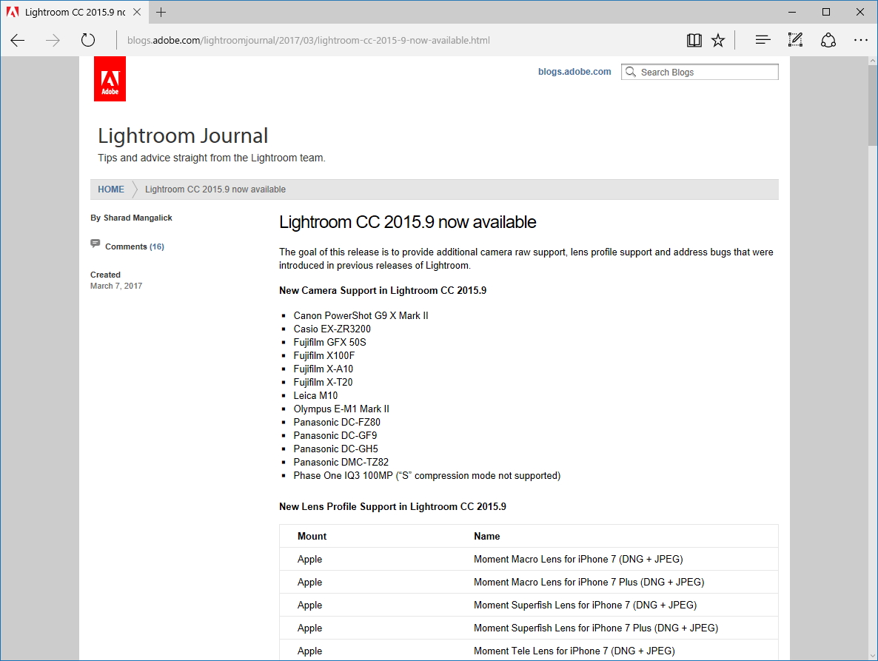Select the Lightroom CC 2015.9 tab
The height and width of the screenshot is (661, 878).
tap(75, 12)
